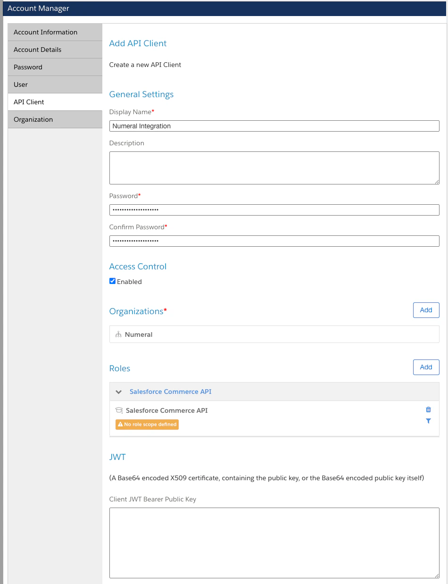Click the Password input field
The image size is (448, 584).
274,210
